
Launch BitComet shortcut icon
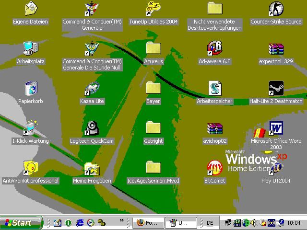[214, 168]
